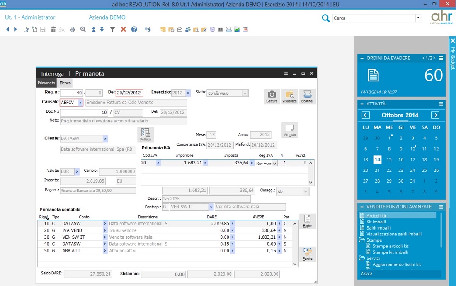Click the Visualizza folder icon

(289, 96)
